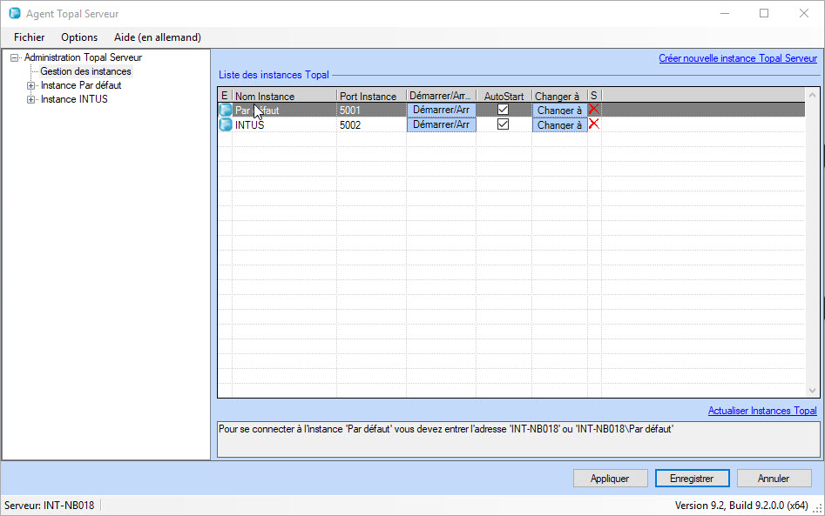Click the Appliquer button
Image resolution: width=825 pixels, height=516 pixels.
610,479
